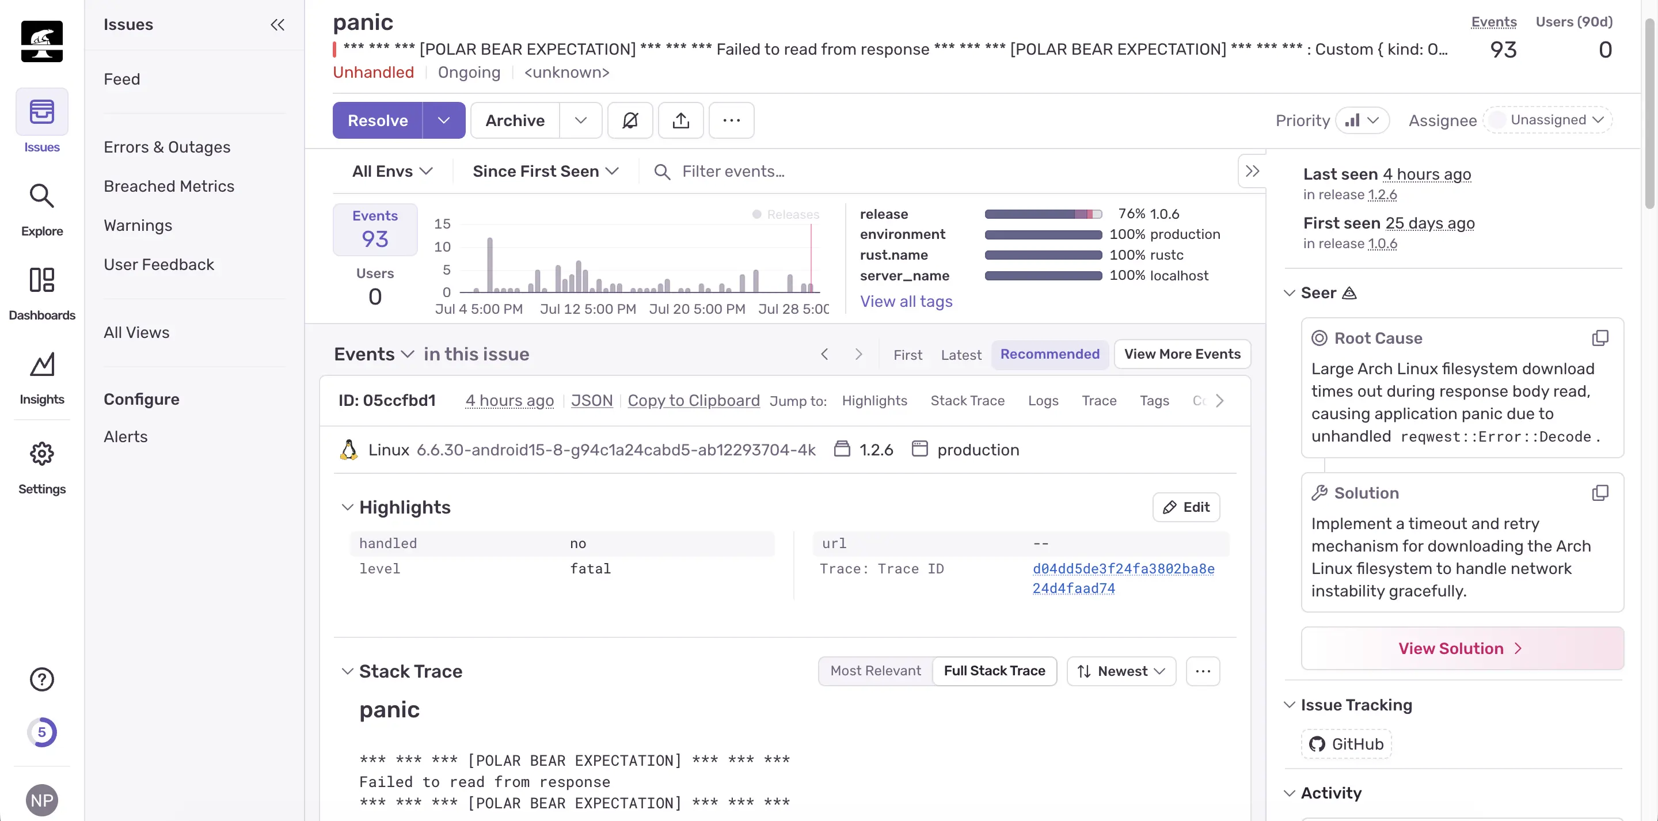1658x821 pixels.
Task: Click the GitHub issue tracking button
Action: pyautogui.click(x=1347, y=744)
